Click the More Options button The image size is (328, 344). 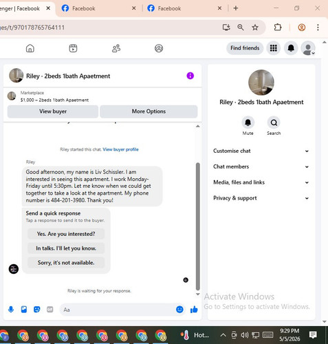tap(149, 111)
